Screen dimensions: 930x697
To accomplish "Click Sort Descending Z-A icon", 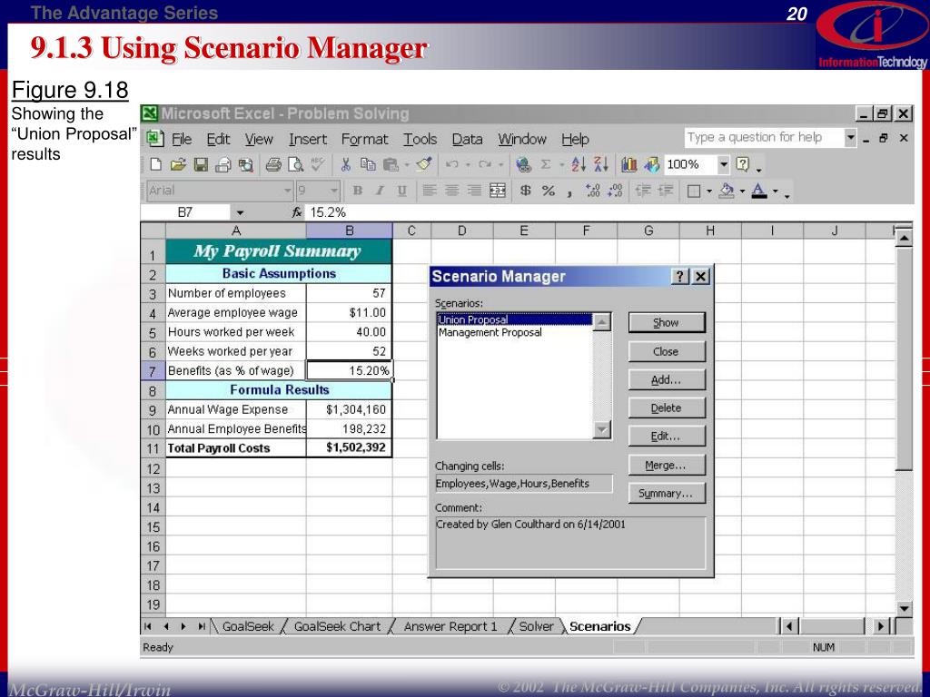I will (x=601, y=165).
